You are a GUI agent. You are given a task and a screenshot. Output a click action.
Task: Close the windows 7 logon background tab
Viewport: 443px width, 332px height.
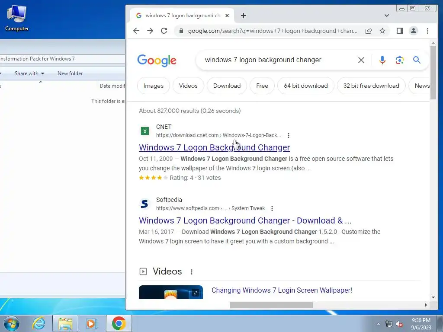[x=227, y=16]
